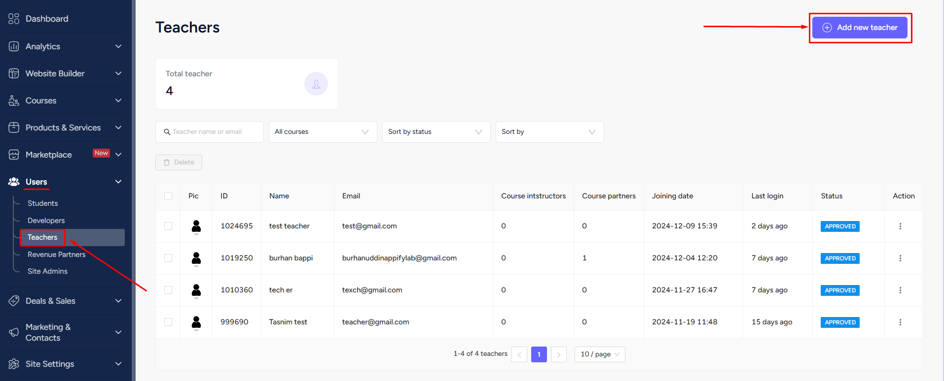The height and width of the screenshot is (381, 944).
Task: Click tech er's avatar icon
Action: point(196,290)
